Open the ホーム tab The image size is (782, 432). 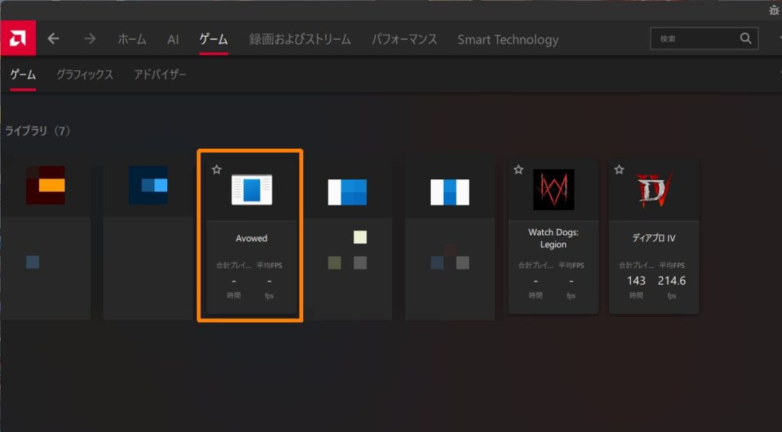(x=132, y=40)
